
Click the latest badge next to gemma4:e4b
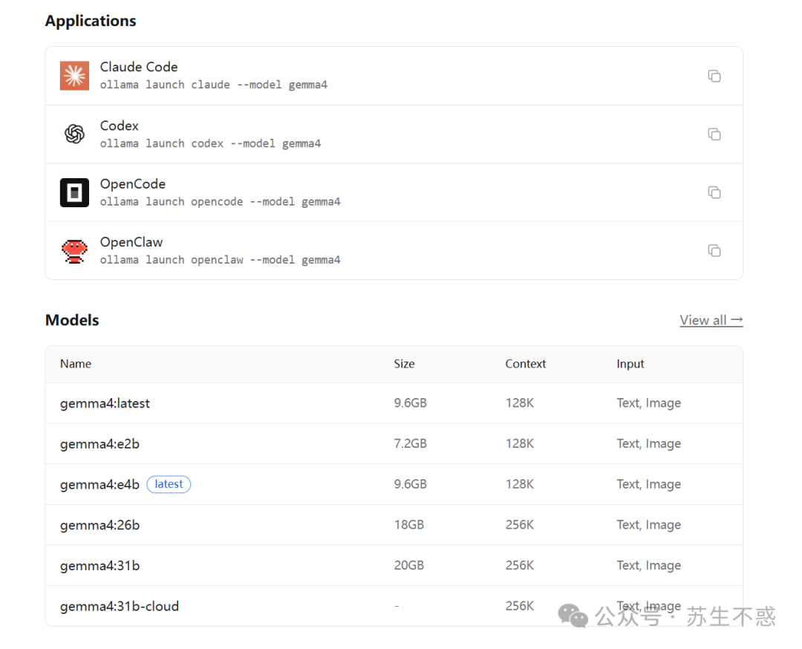point(169,484)
